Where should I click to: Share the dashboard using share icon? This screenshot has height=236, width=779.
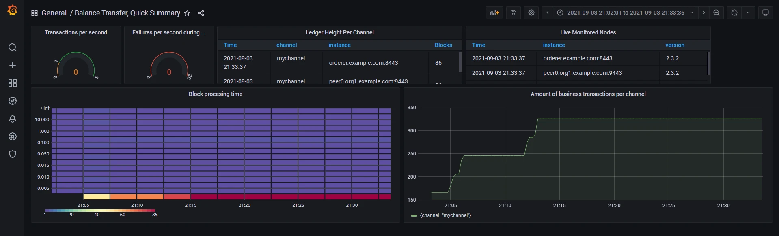[201, 13]
